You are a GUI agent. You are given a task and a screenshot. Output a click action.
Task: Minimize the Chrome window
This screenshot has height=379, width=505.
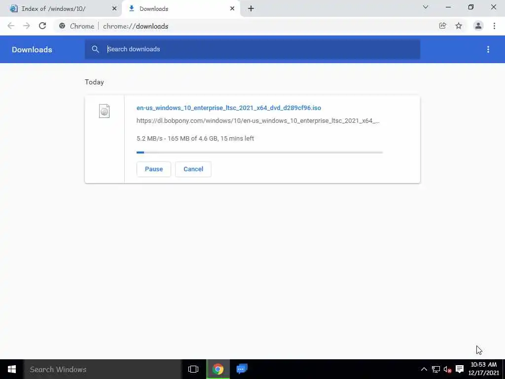(x=448, y=7)
